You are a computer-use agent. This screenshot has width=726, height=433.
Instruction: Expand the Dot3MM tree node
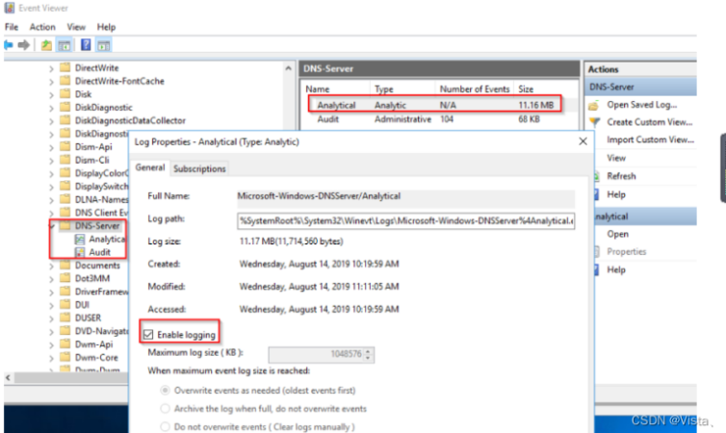51,279
